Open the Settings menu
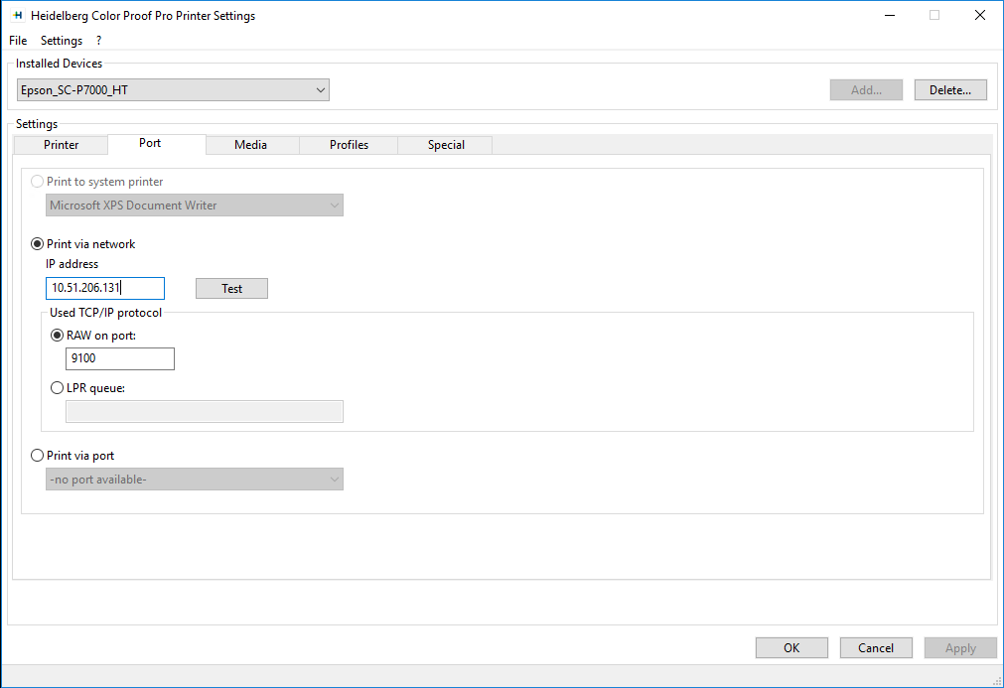The width and height of the screenshot is (1004, 688). coord(62,41)
